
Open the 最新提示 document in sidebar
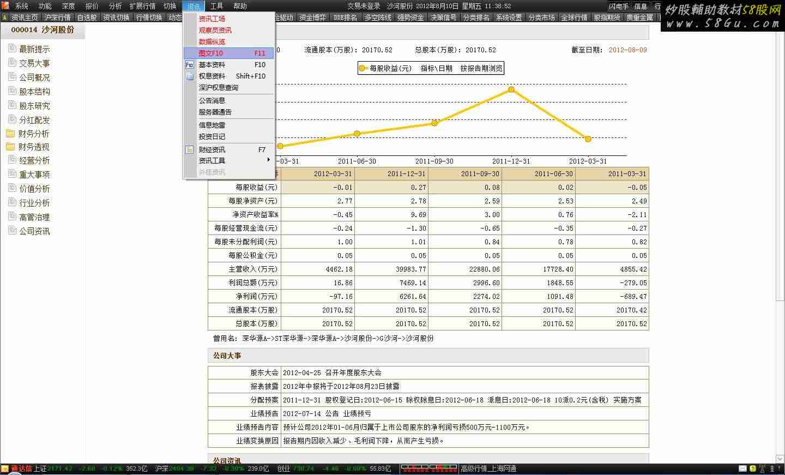34,49
